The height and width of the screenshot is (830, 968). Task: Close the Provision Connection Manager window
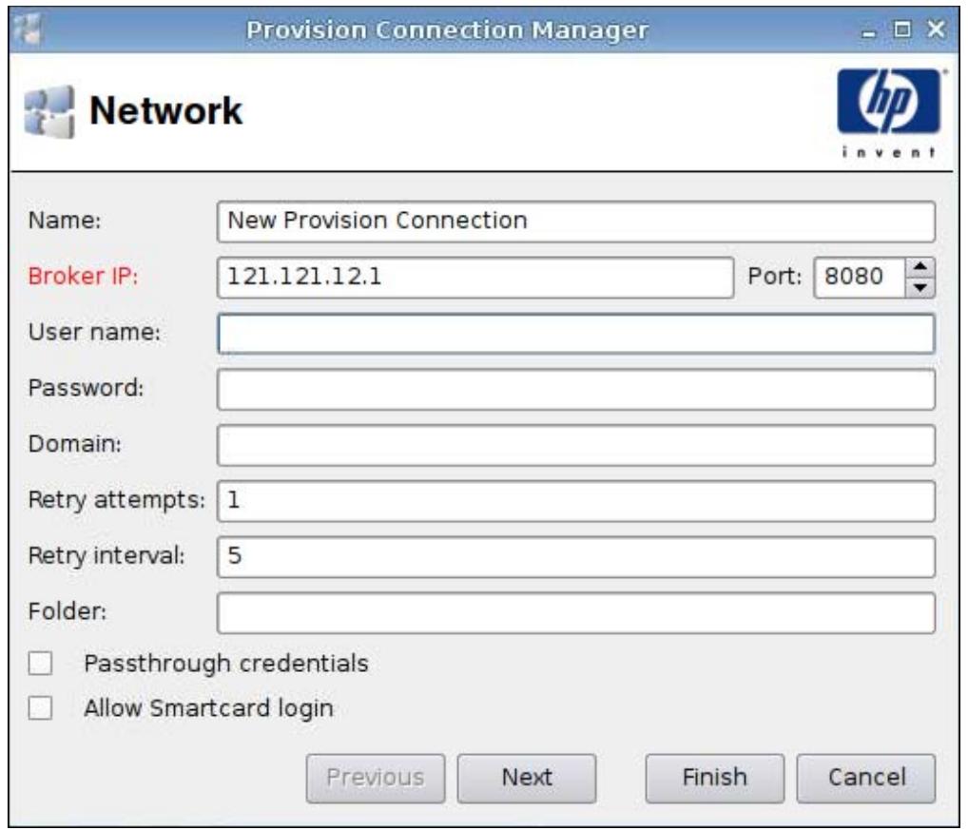936,29
